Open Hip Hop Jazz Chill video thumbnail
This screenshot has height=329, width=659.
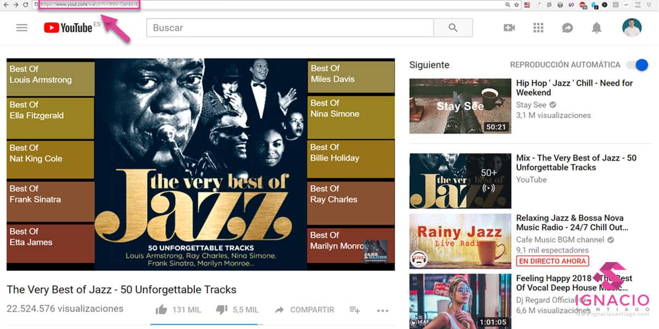460,106
